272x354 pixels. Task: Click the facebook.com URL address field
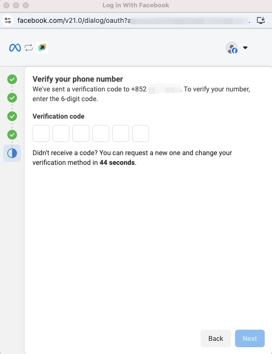point(134,20)
